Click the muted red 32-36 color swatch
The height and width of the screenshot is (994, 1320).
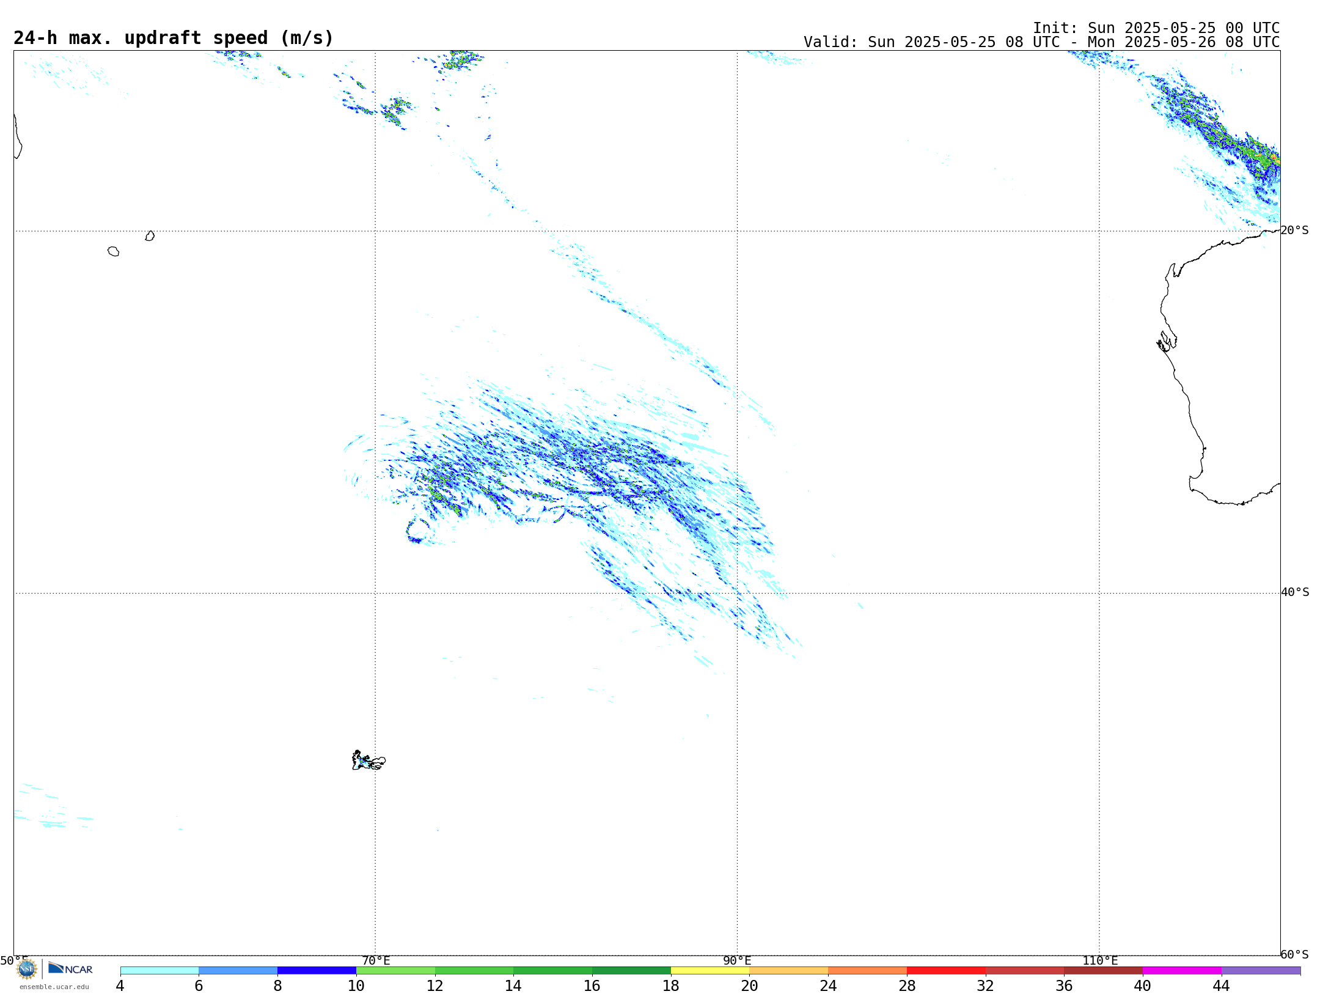[1025, 971]
